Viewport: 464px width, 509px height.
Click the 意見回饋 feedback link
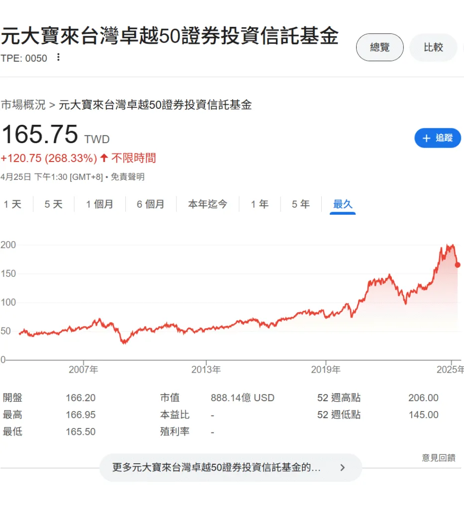[438, 458]
